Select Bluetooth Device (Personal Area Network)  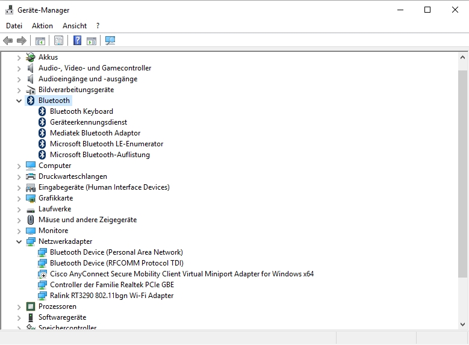click(116, 252)
